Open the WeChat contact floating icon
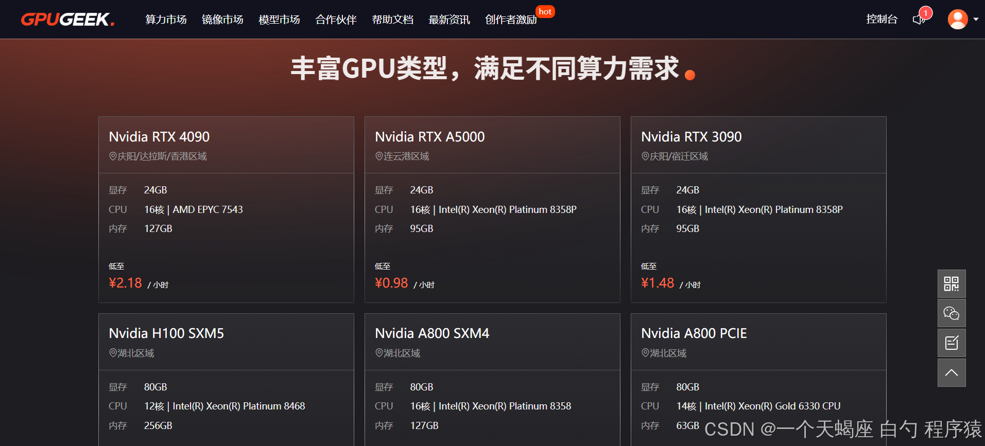The height and width of the screenshot is (446, 985). pyautogui.click(x=952, y=313)
